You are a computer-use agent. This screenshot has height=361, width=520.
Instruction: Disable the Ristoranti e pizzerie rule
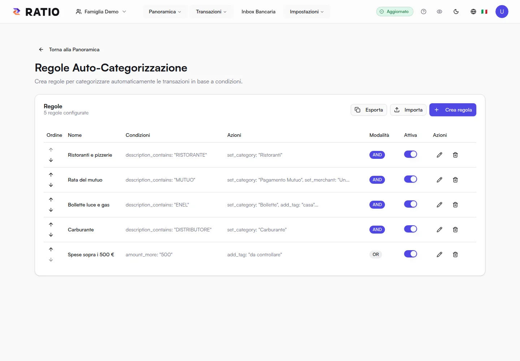[x=411, y=155]
